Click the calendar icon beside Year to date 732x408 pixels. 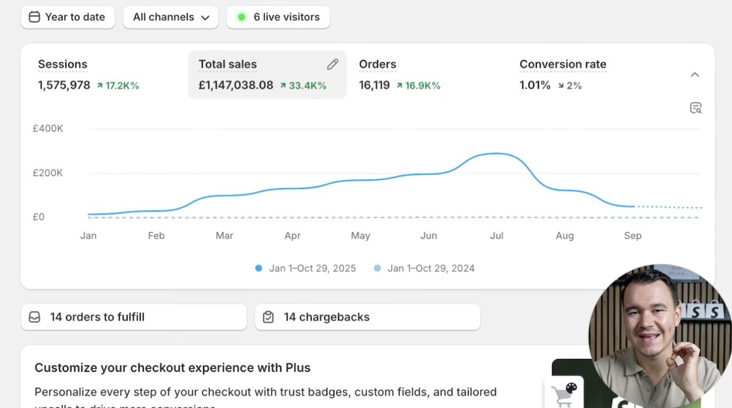tap(35, 17)
